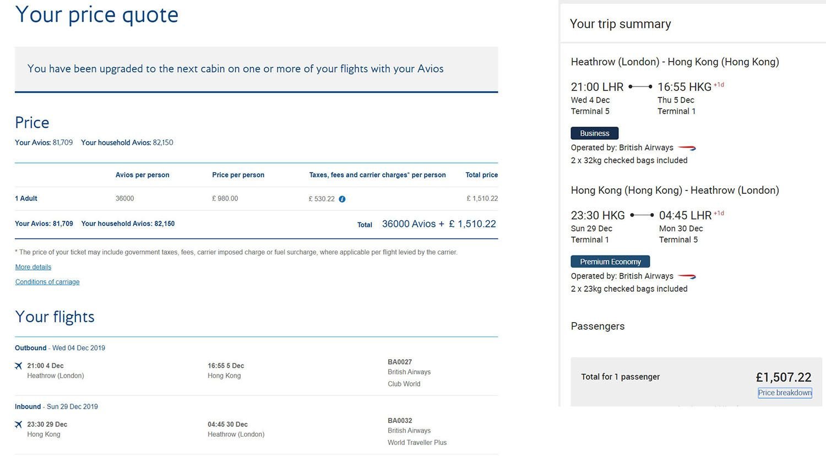Click the Your trip summary heading
The width and height of the screenshot is (826, 456).
point(620,24)
